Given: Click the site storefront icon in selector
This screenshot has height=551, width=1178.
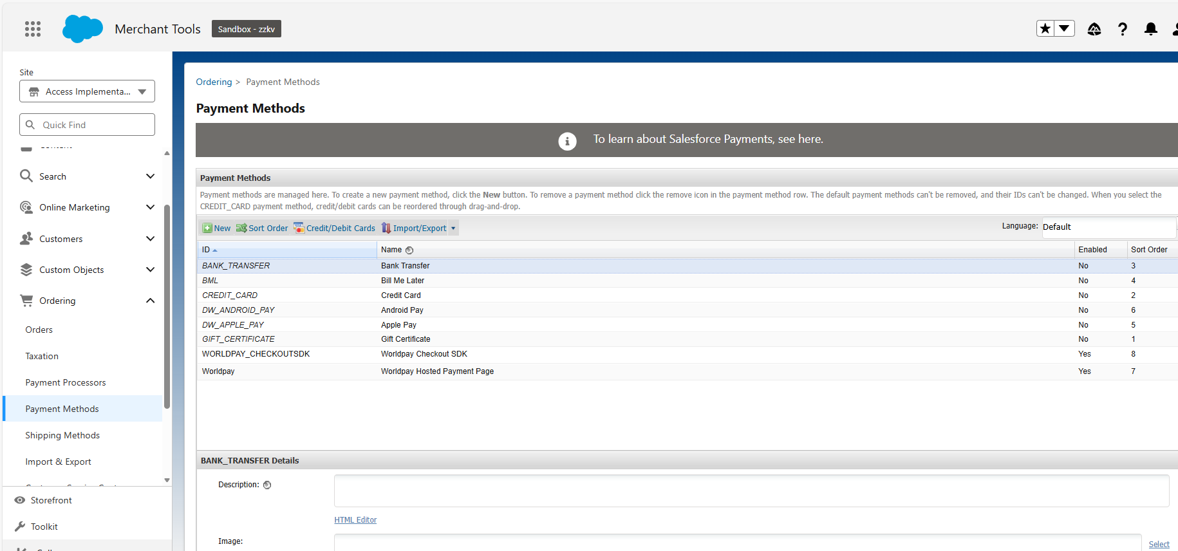Looking at the screenshot, I should click(x=34, y=91).
